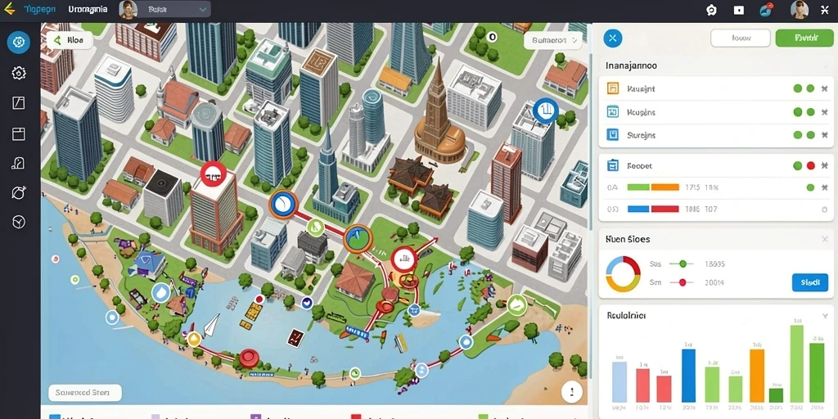Select the diagonal-line square sidebar tool
Screen dimensions: 838x419
[19, 103]
